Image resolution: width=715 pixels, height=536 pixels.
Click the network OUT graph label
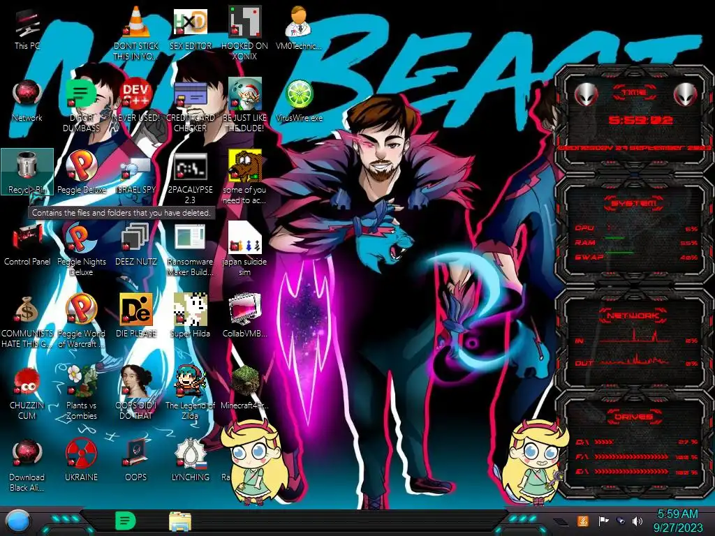[x=584, y=363]
